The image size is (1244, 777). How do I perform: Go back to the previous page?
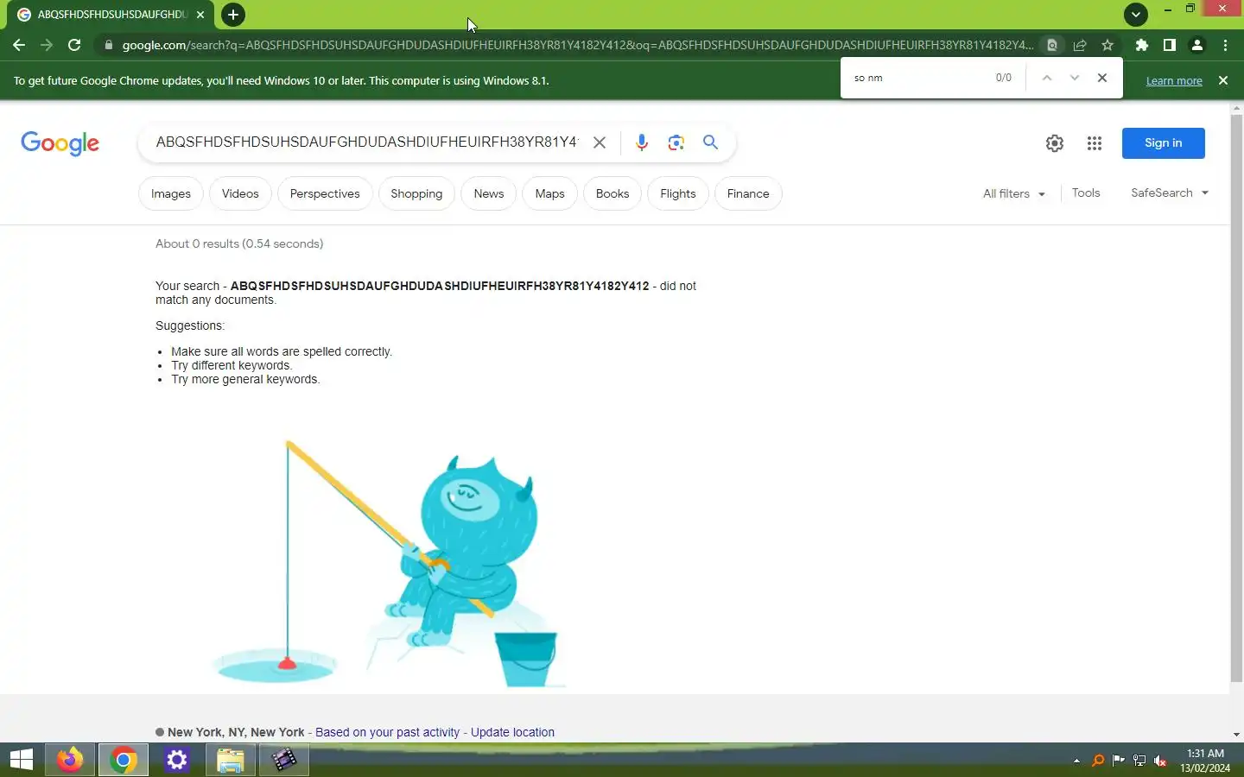[x=19, y=45]
